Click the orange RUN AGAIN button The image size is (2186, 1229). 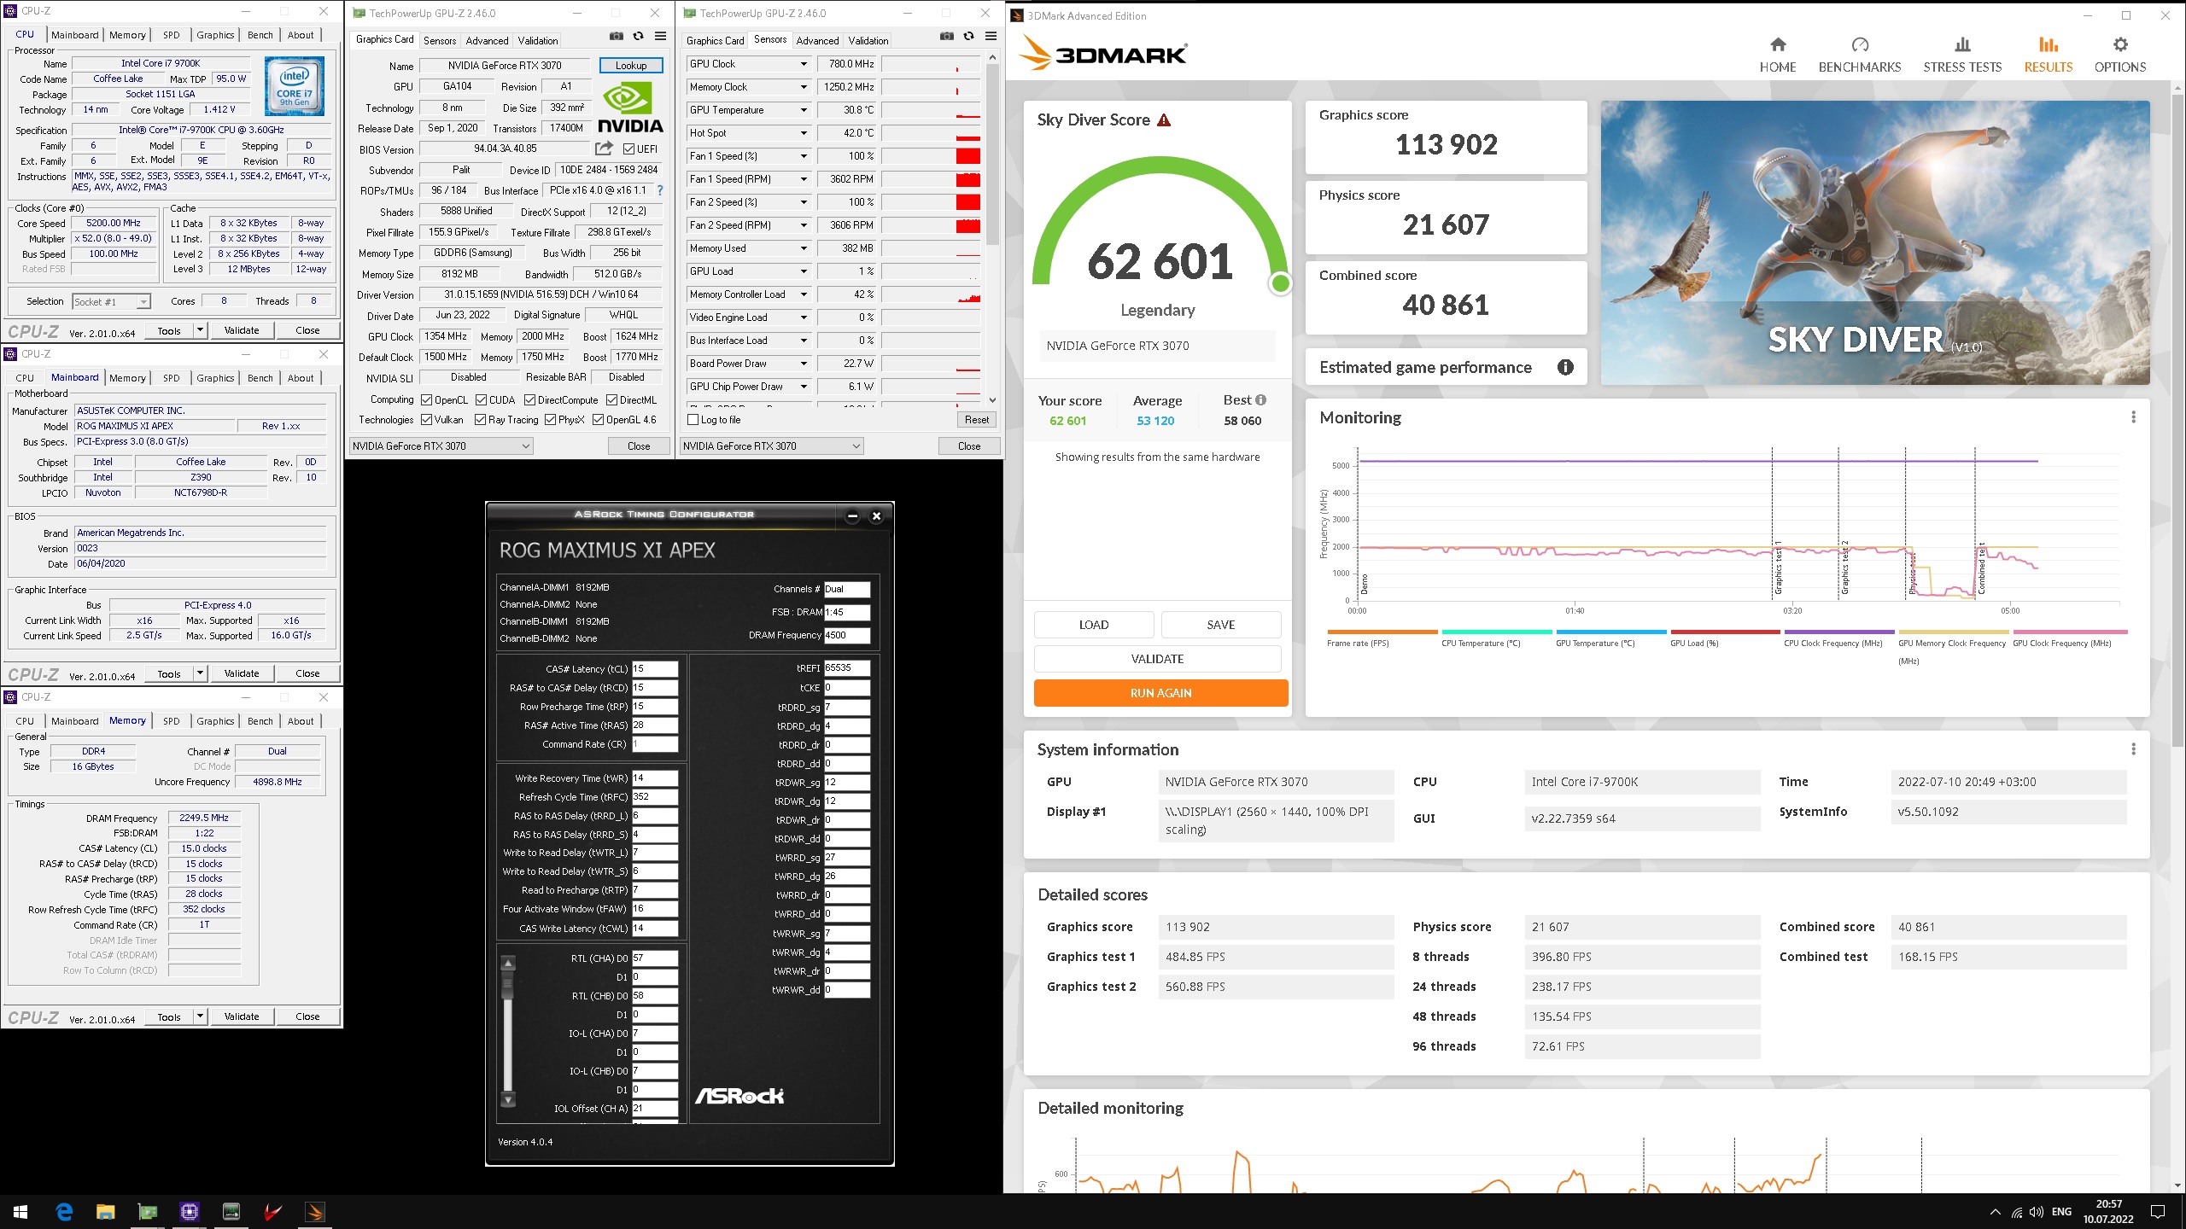pos(1160,693)
